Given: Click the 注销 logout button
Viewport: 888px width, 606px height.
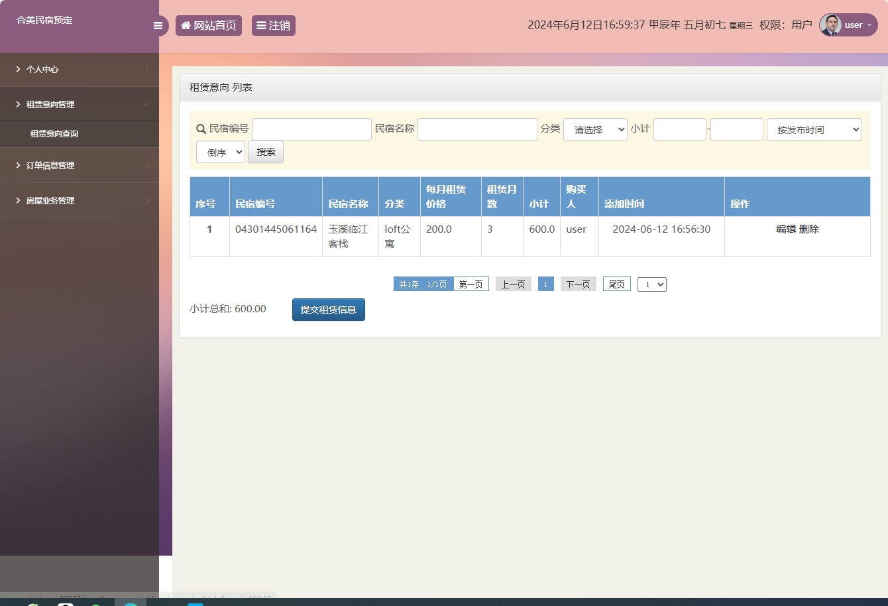Looking at the screenshot, I should tap(273, 26).
